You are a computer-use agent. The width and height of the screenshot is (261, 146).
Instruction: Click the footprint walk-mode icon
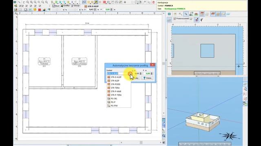tap(202, 20)
